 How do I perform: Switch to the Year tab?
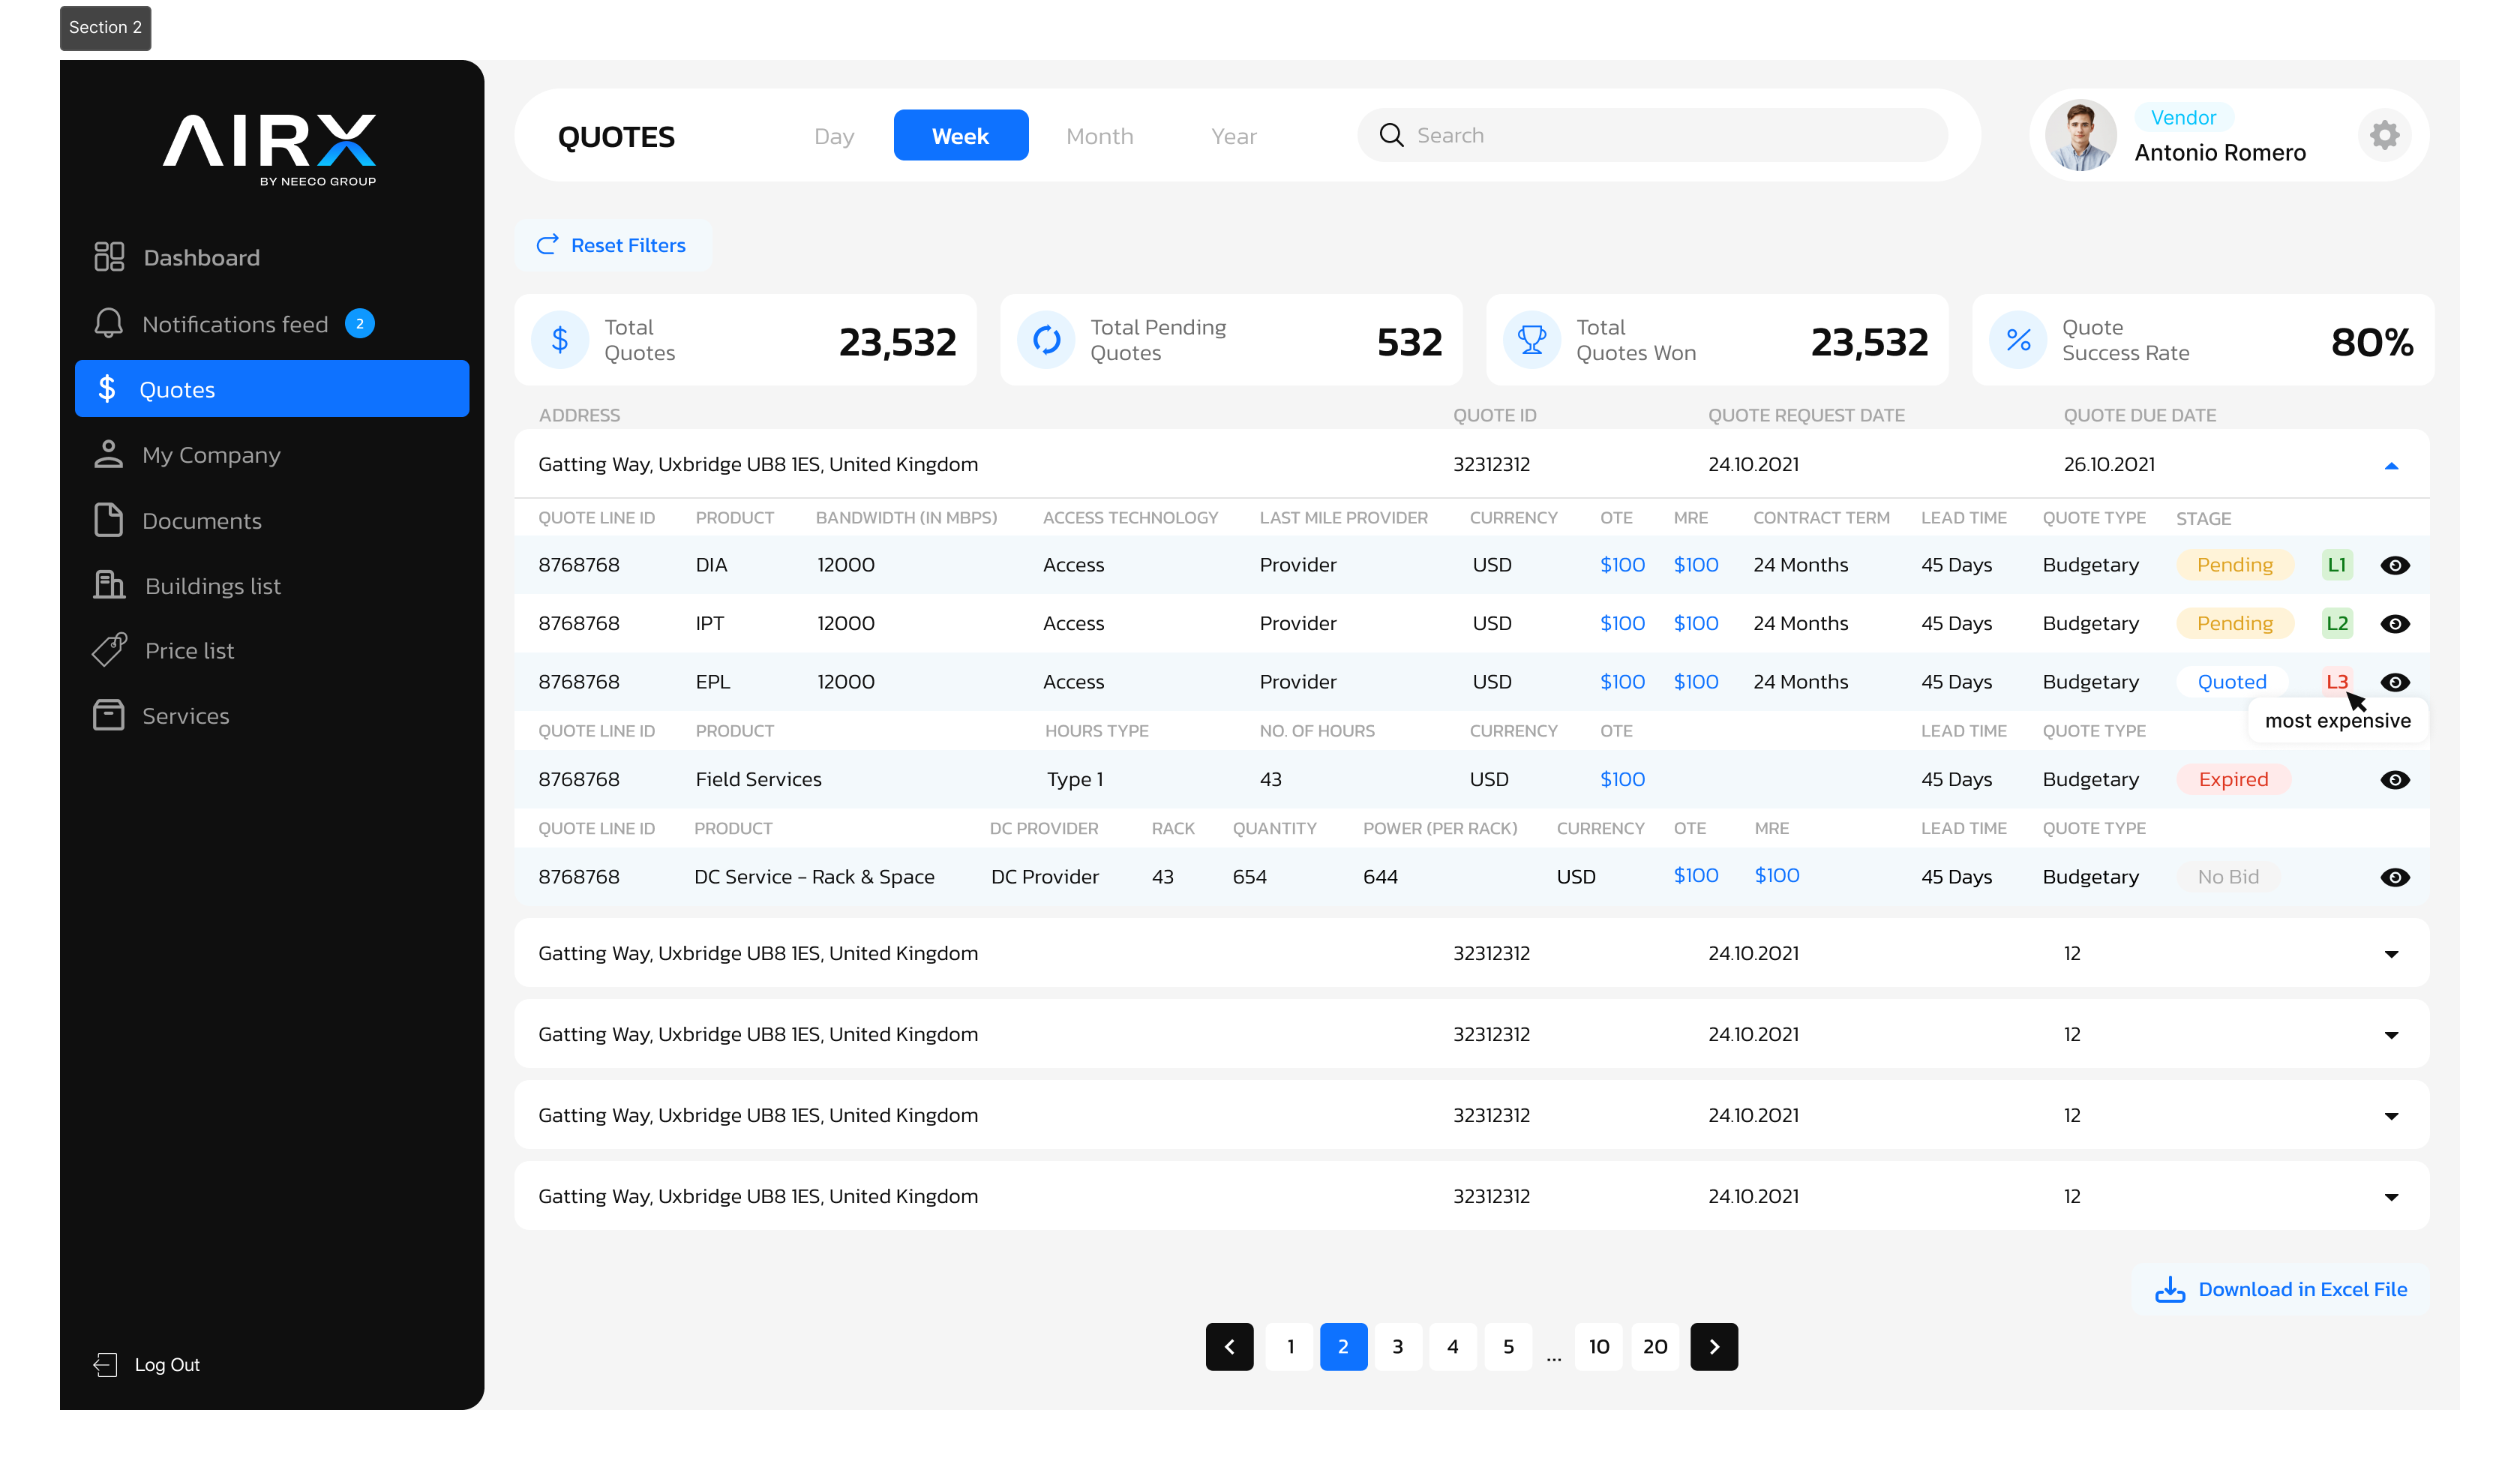click(1233, 136)
